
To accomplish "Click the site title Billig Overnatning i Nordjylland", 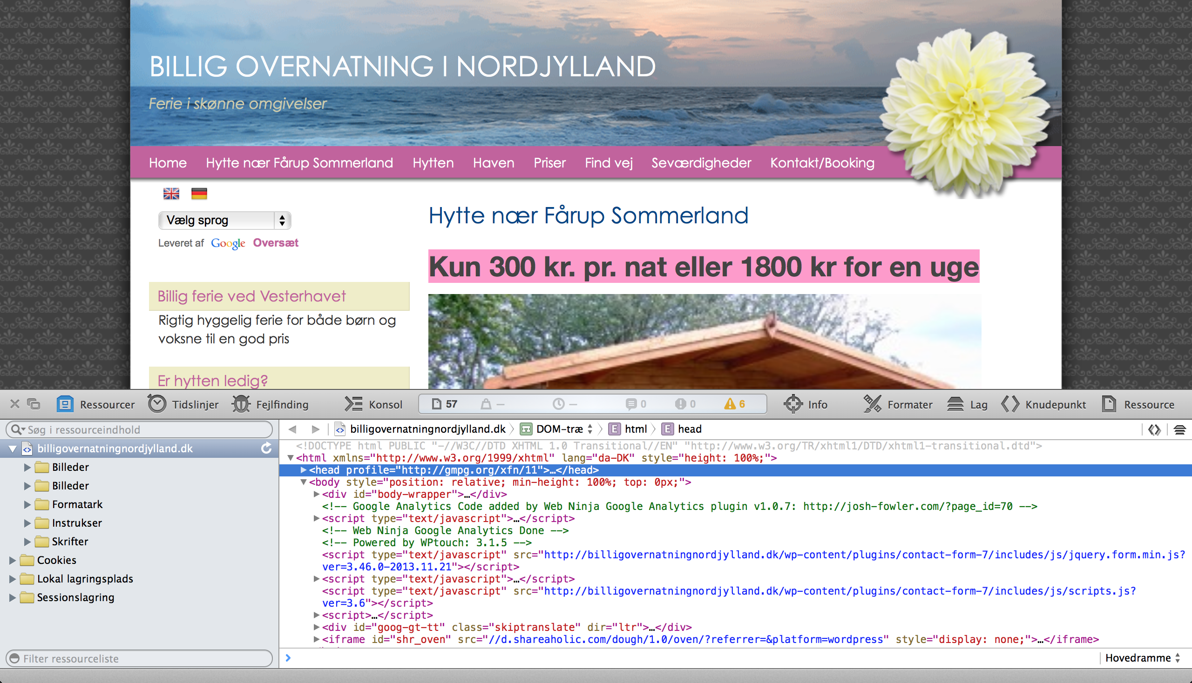I will [x=402, y=66].
